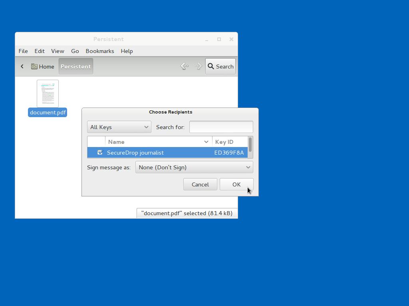This screenshot has width=409, height=306.
Task: Click the Key ID column header
Action: tap(229, 142)
